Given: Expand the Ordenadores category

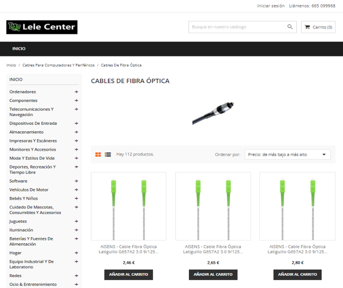Looking at the screenshot, I should (x=77, y=92).
